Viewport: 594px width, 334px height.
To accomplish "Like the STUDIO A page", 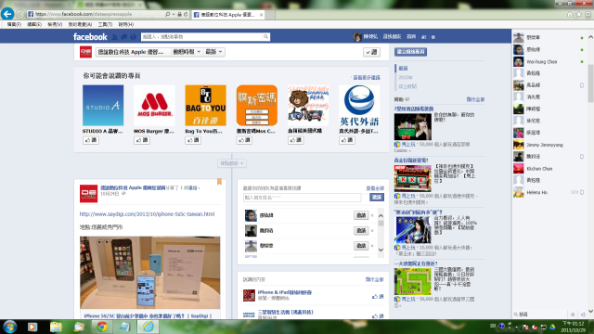I will click(x=91, y=140).
